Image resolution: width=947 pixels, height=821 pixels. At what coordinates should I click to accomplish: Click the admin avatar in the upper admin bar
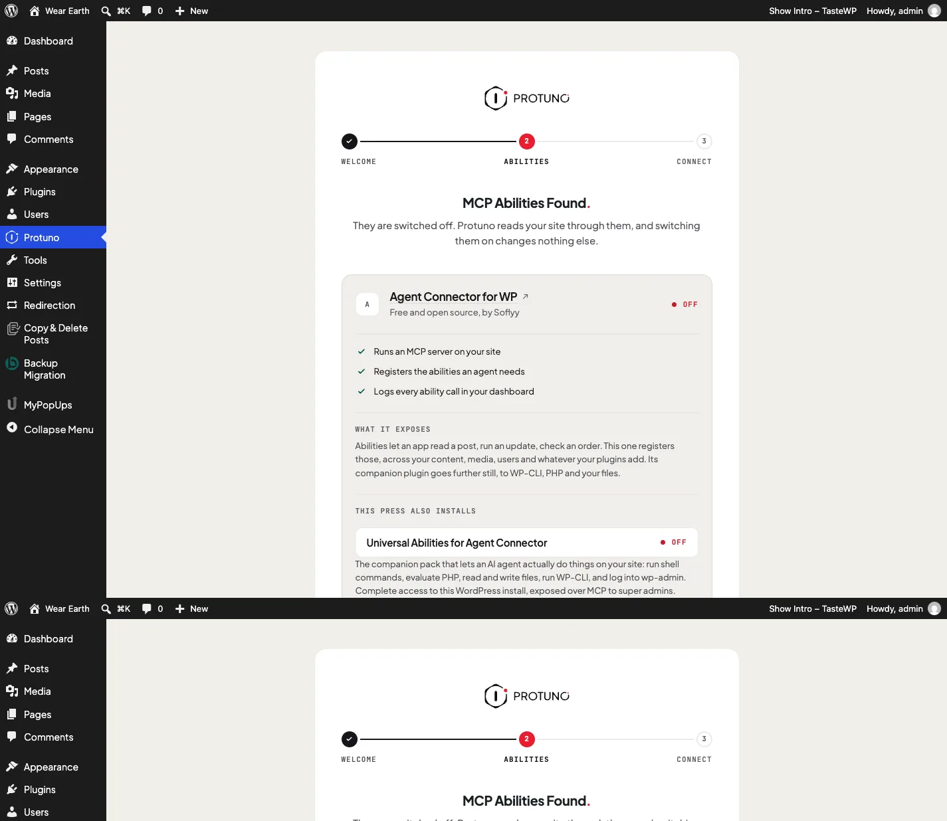(x=934, y=11)
